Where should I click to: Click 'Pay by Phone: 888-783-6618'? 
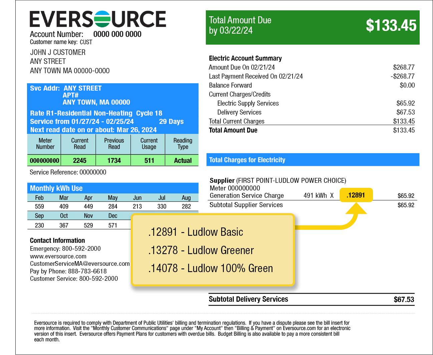coord(68,271)
